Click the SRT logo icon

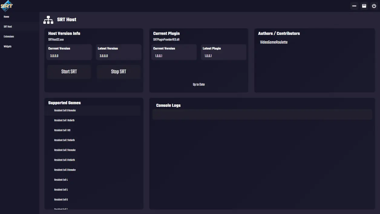(7, 6)
